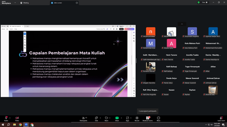Select Agnesia Nadya Tassi's A avatar
227x127 pixels.
[213, 31]
